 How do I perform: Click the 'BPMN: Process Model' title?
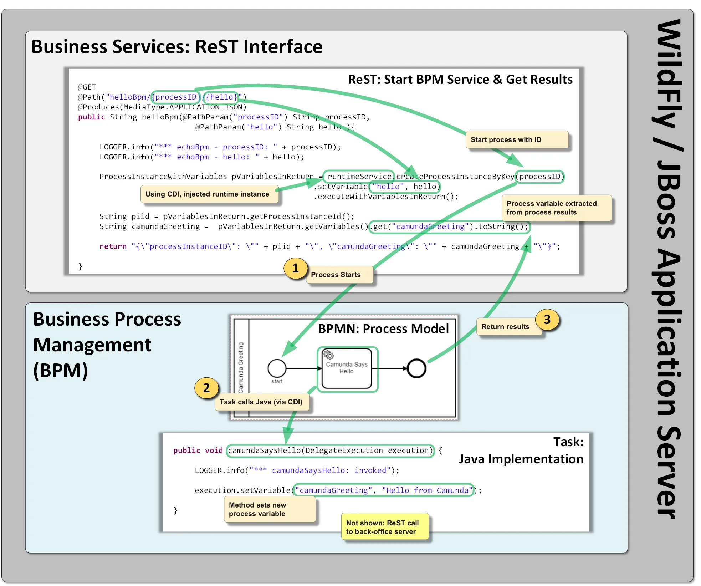[x=383, y=328]
